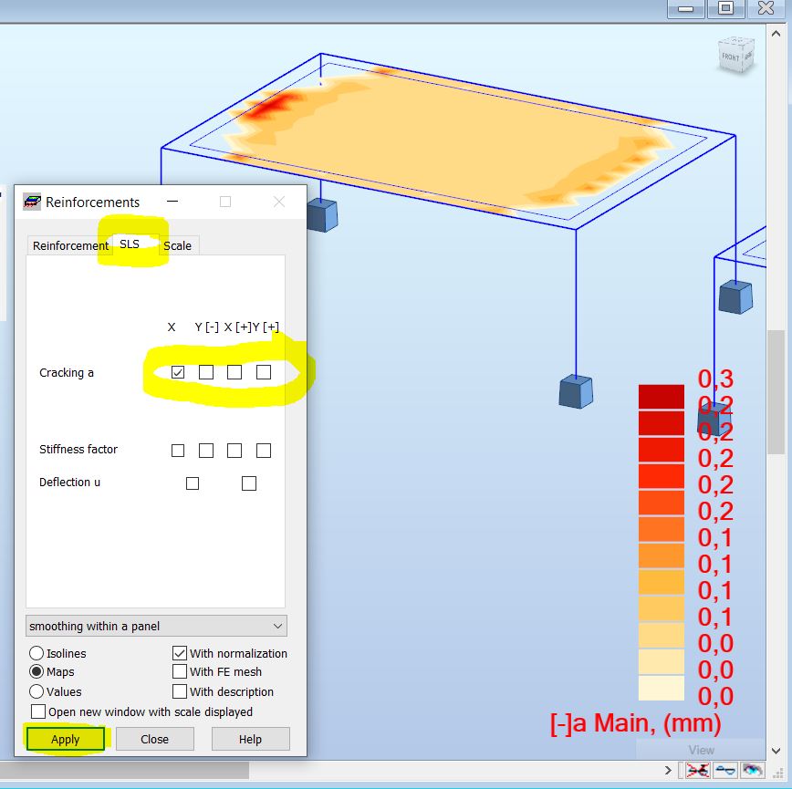Choose the Values display mode
Image resolution: width=792 pixels, height=789 pixels.
point(37,691)
